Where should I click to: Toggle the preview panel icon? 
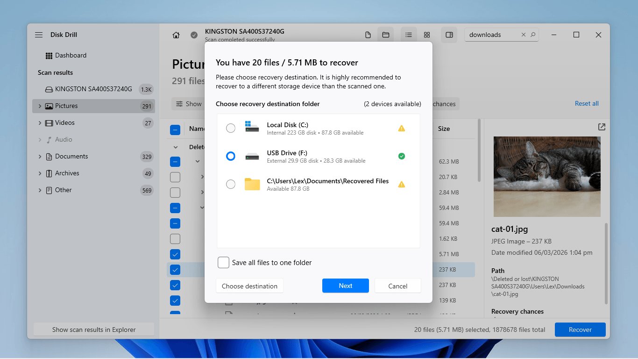(x=449, y=35)
